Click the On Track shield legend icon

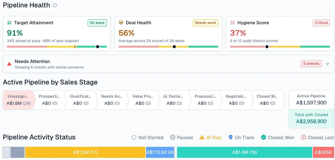(x=231, y=137)
